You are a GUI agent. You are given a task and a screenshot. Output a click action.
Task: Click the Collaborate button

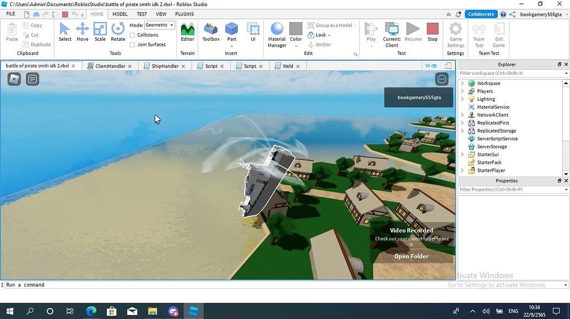(480, 14)
